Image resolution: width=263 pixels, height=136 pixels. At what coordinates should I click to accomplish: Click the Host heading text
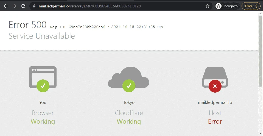pos(215,113)
